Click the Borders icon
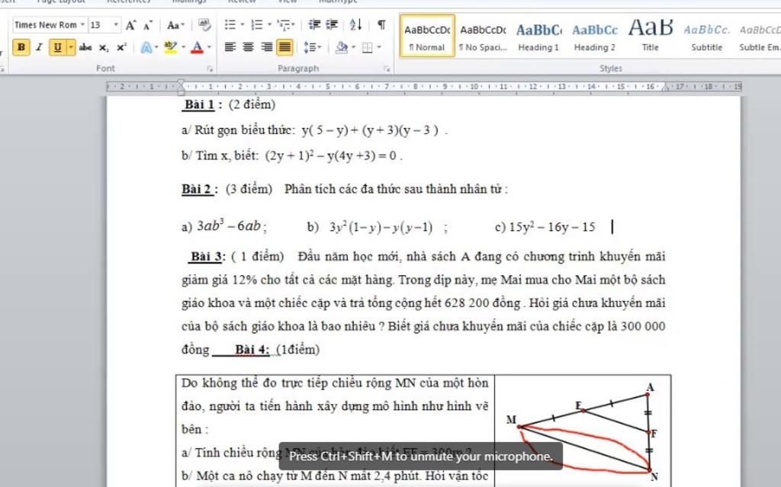Viewport: 781px width, 487px height. point(367,47)
